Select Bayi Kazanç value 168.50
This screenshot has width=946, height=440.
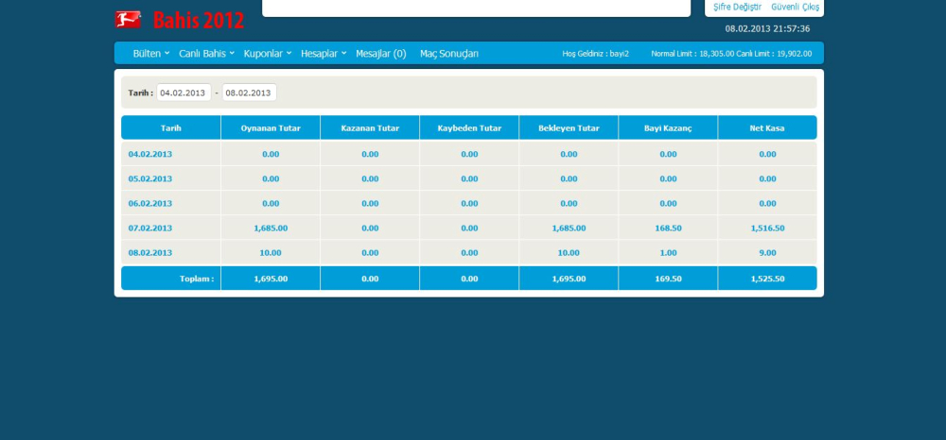pyautogui.click(x=669, y=228)
